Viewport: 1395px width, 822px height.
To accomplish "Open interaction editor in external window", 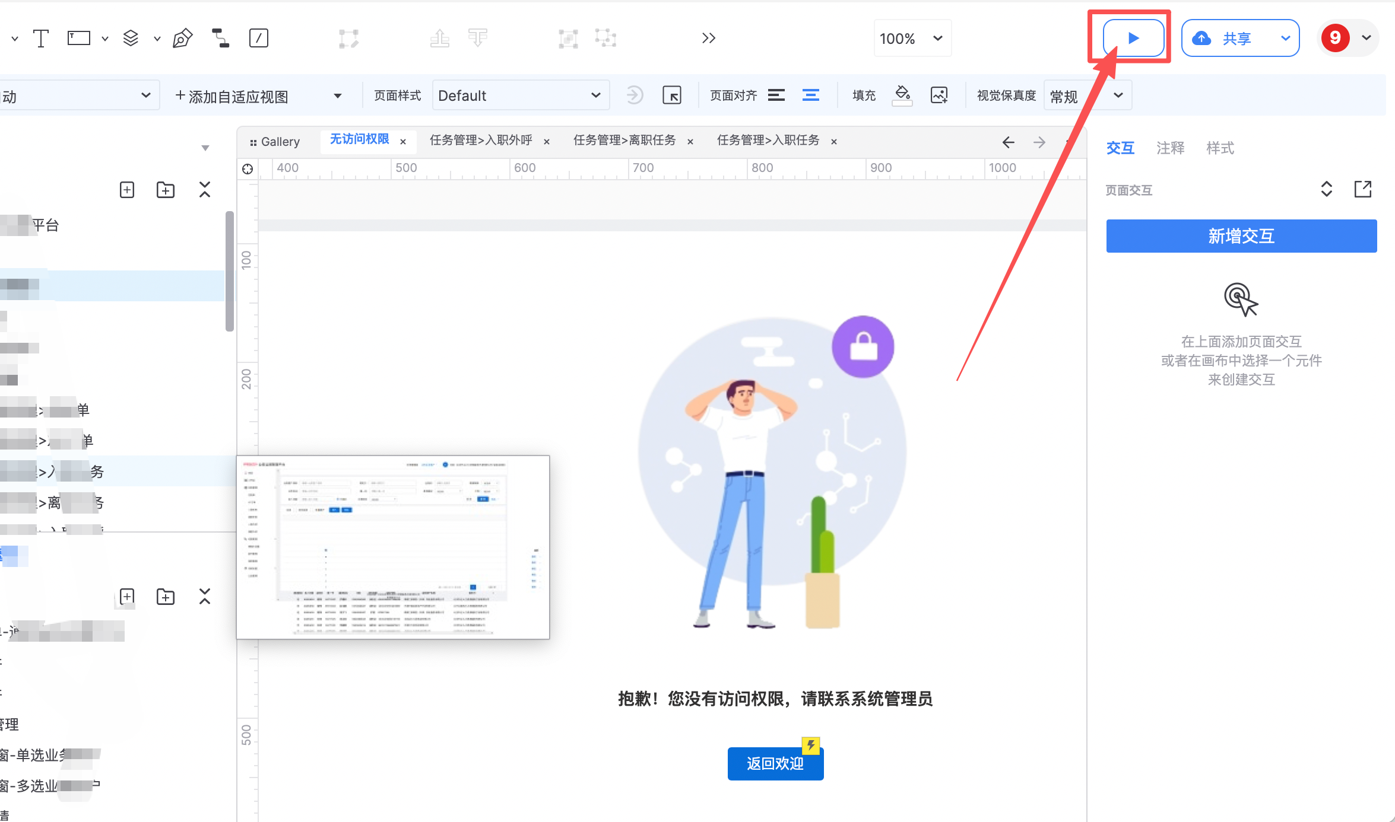I will [1363, 189].
